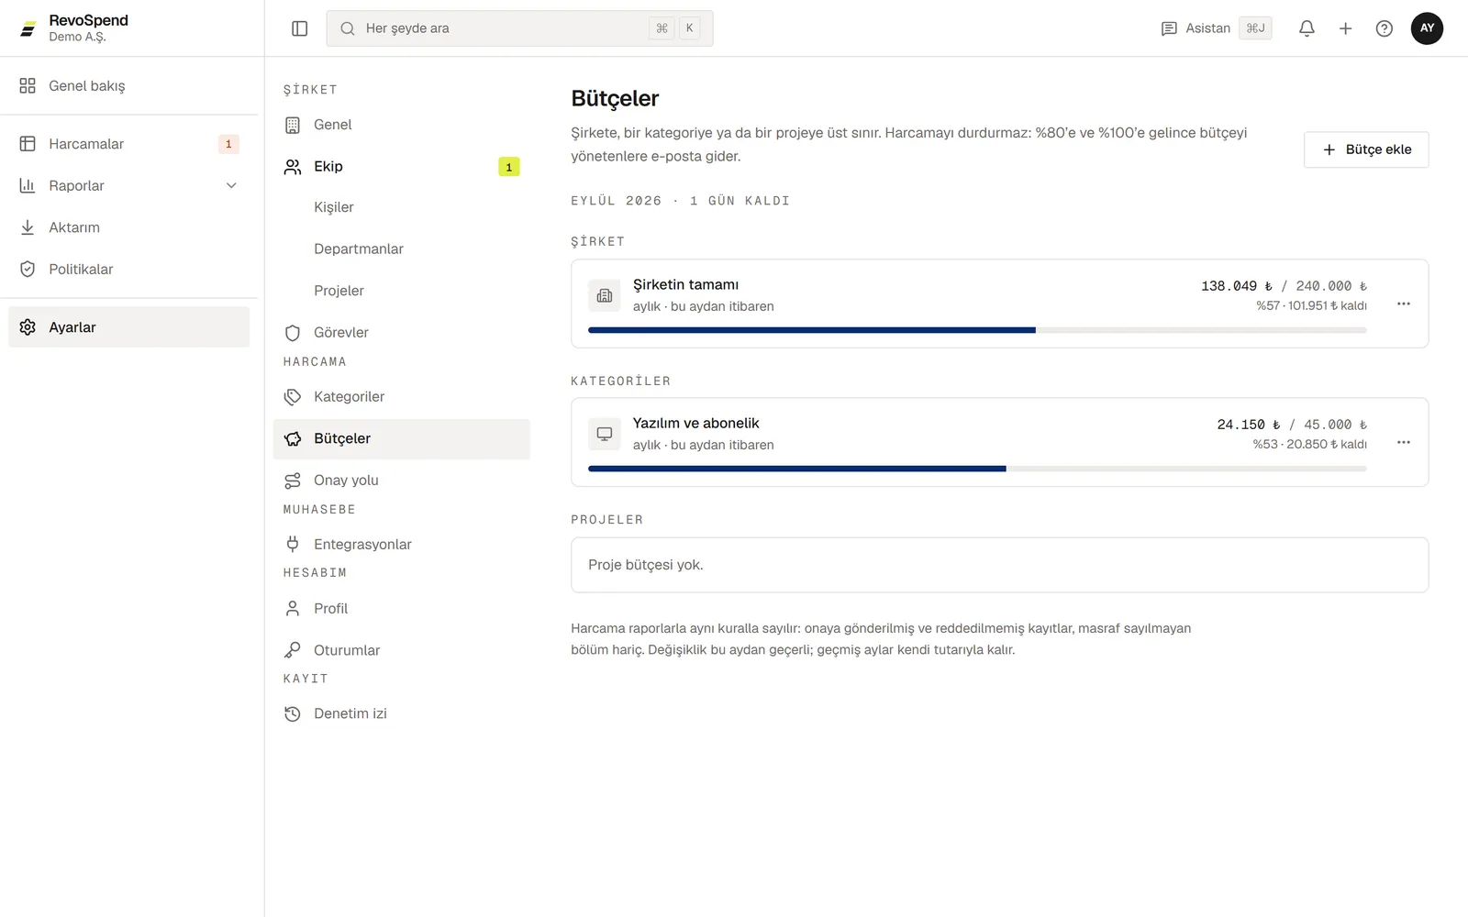Open Onay yolu settings
This screenshot has height=917, width=1468.
(x=402, y=480)
